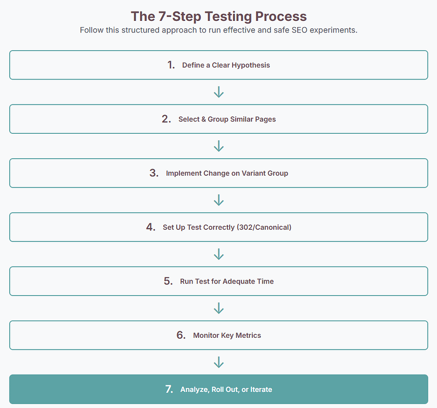Click the number 6 beside Monitor Key Metrics
The height and width of the screenshot is (408, 437).
(181, 335)
